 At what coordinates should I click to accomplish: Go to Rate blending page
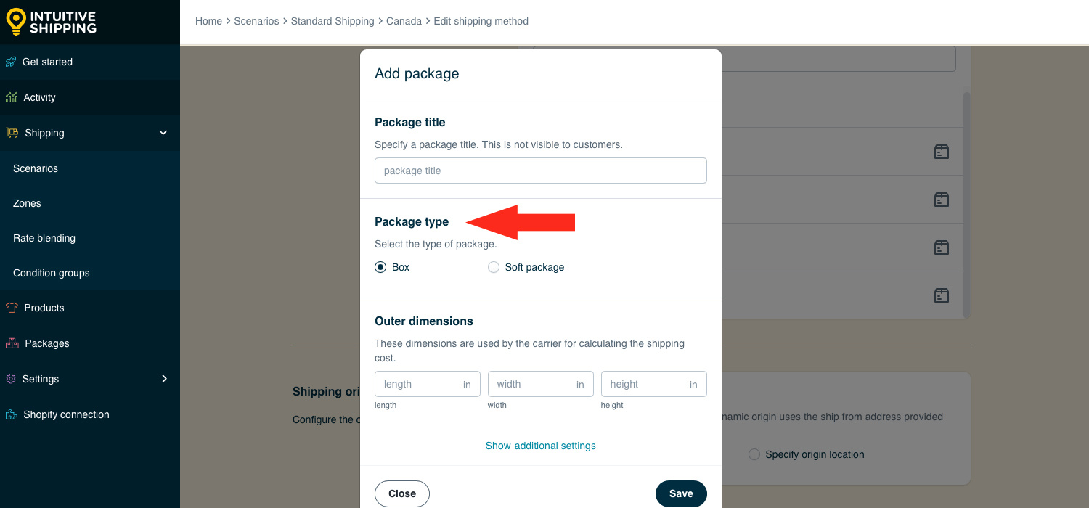pyautogui.click(x=44, y=238)
